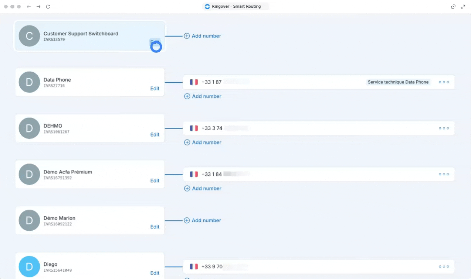Click the French flag beside +33 9 70
471x279 pixels.
click(x=194, y=266)
